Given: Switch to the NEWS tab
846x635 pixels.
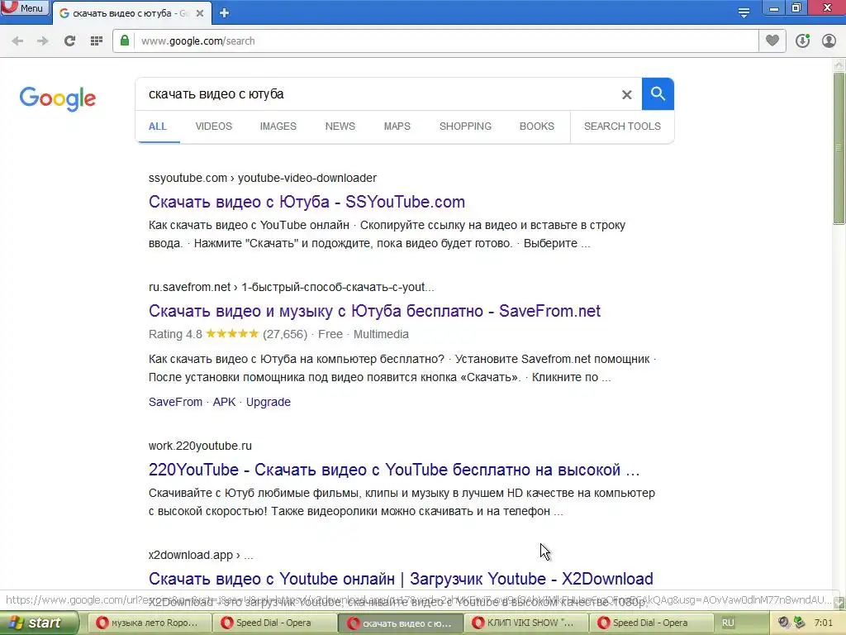Looking at the screenshot, I should pyautogui.click(x=340, y=127).
